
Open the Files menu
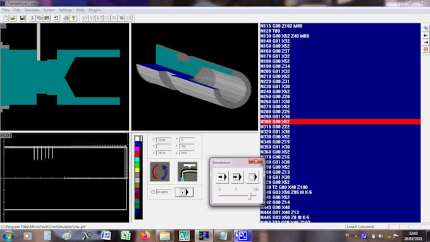click(x=6, y=10)
